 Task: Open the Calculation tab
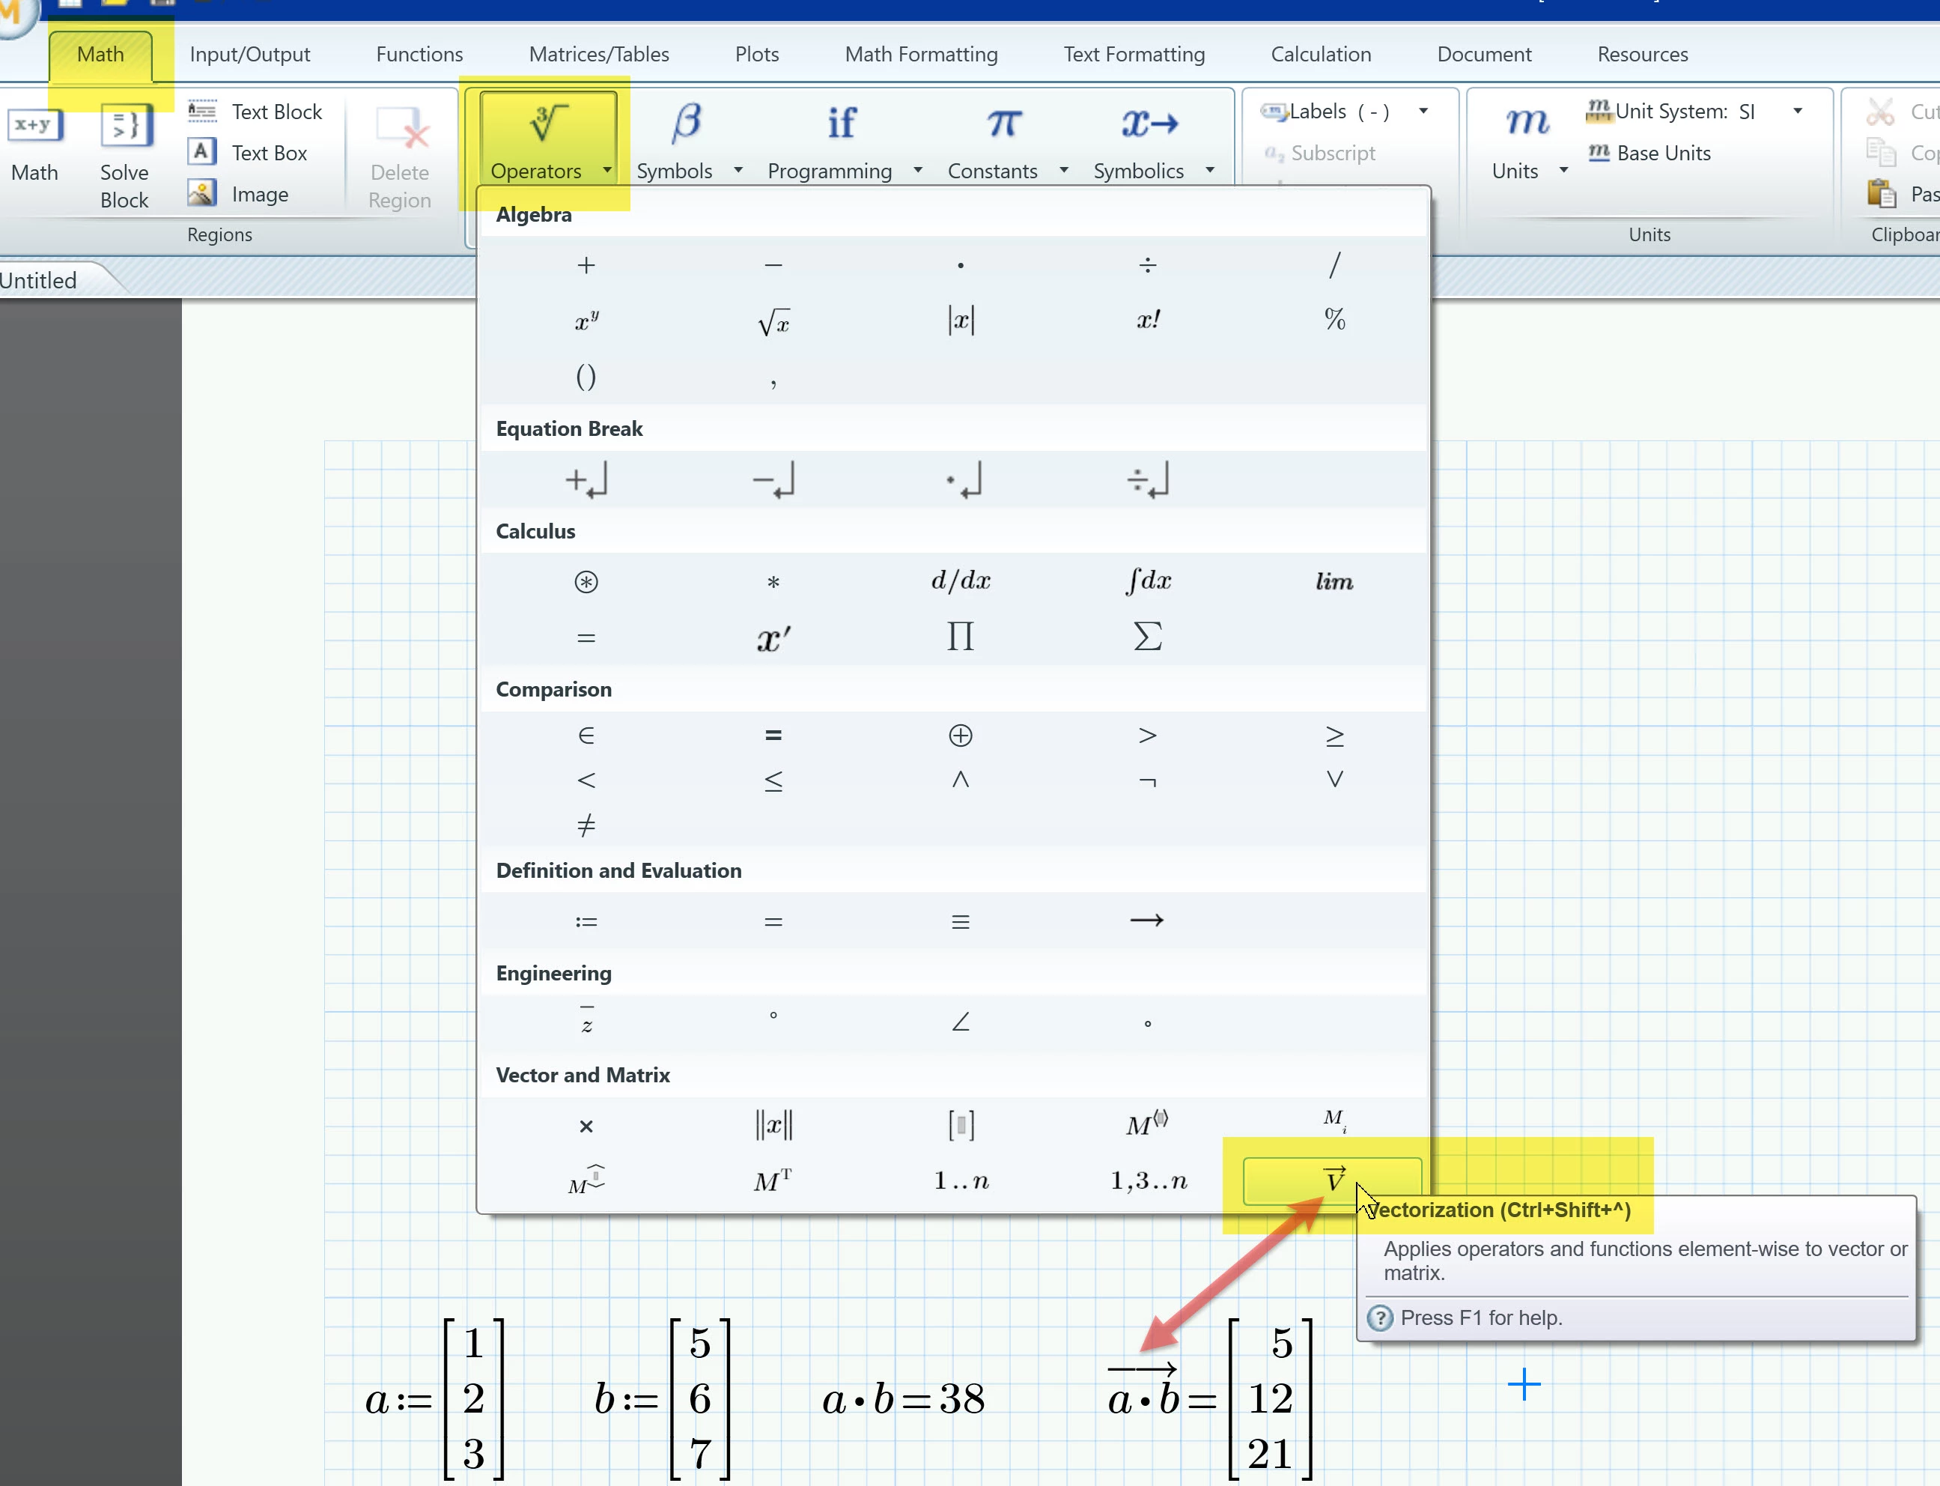[x=1320, y=55]
